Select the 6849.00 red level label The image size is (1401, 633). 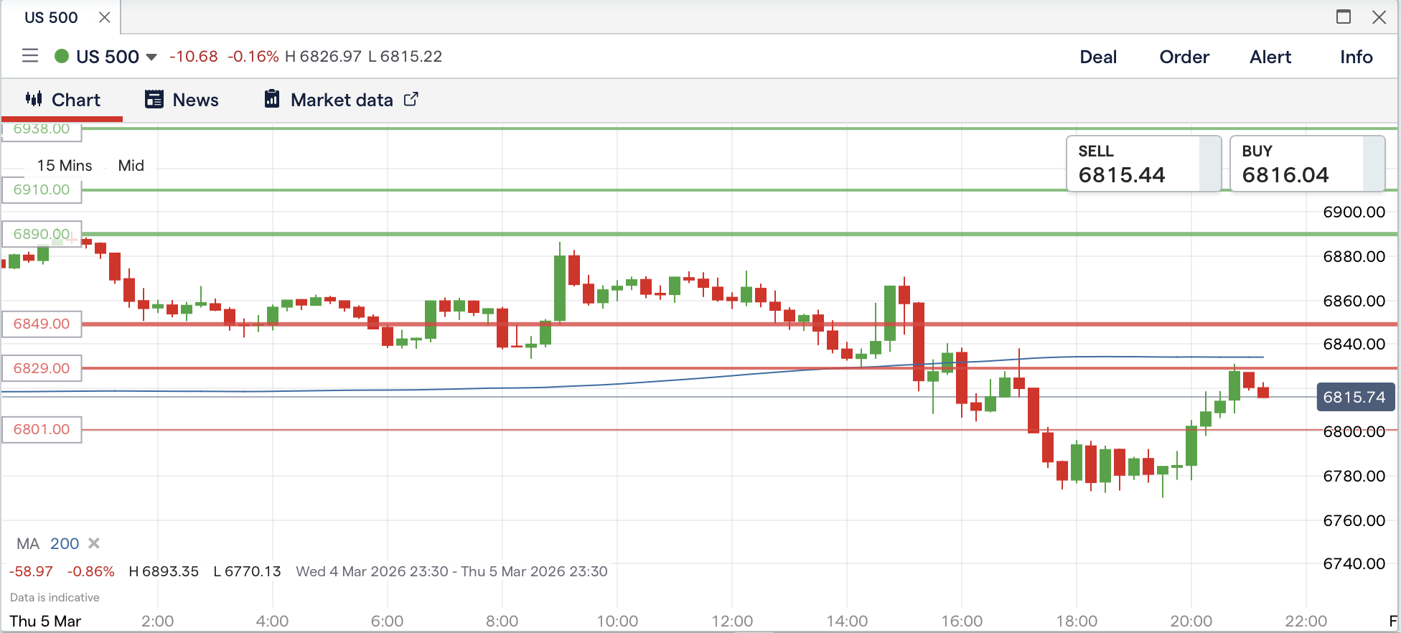click(x=42, y=324)
